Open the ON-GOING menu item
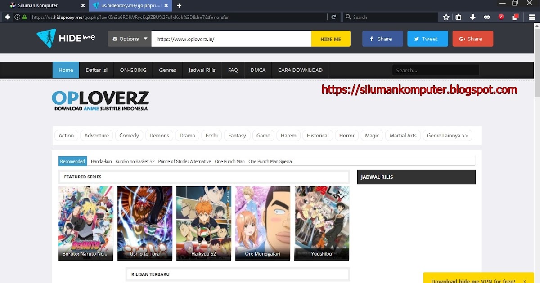 pos(133,70)
